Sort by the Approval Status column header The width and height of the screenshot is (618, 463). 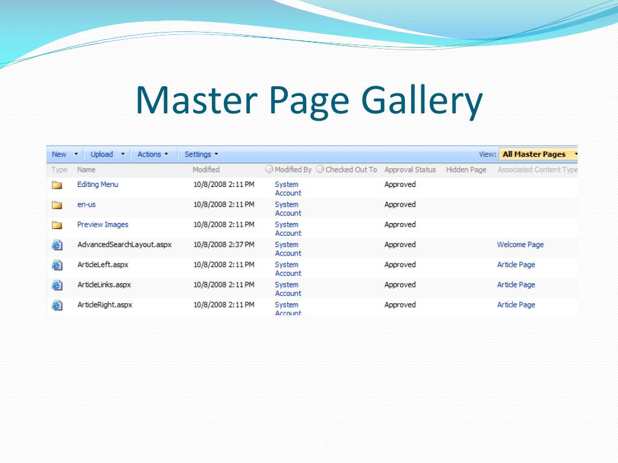click(x=410, y=169)
